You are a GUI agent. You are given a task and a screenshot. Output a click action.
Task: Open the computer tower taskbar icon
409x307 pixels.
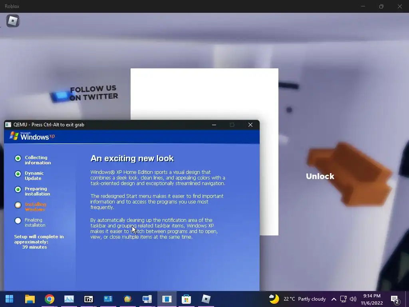[x=147, y=299]
